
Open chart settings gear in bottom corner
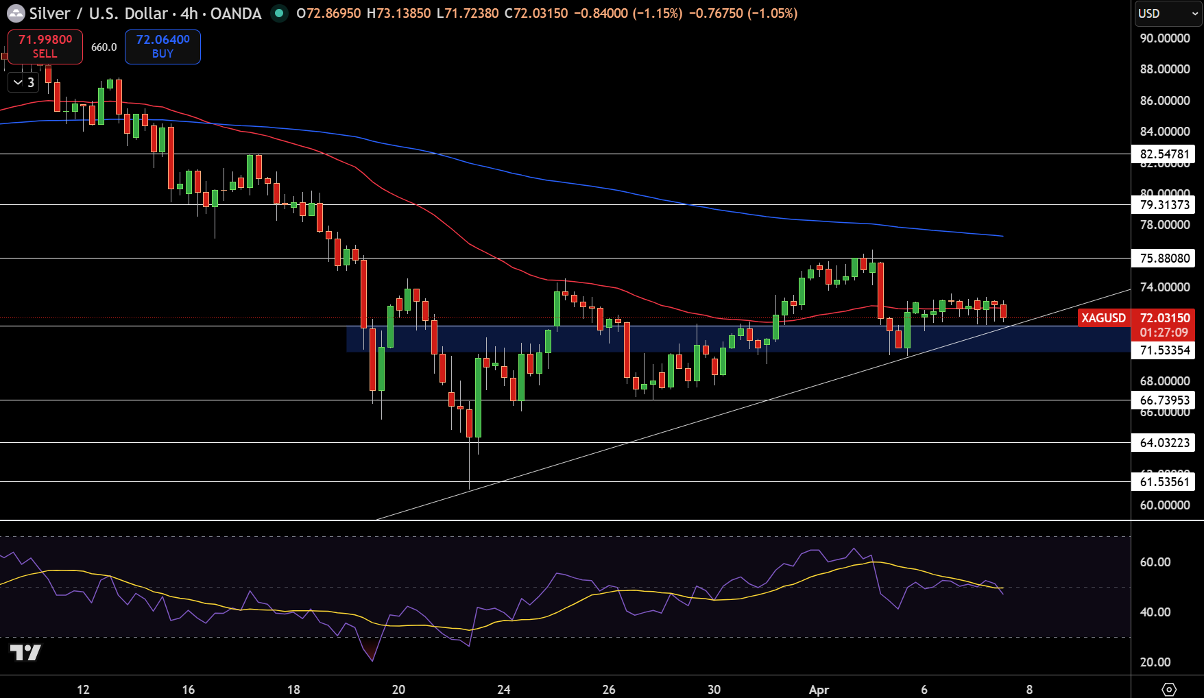coord(1169,689)
